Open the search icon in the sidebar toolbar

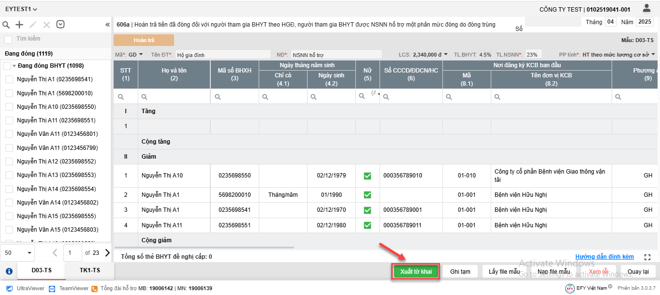coord(6,25)
